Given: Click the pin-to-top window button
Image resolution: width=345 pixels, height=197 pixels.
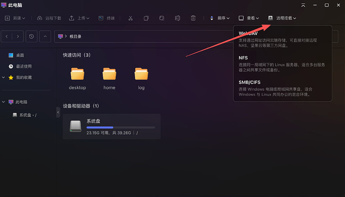Looking at the screenshot, I should (303, 5).
